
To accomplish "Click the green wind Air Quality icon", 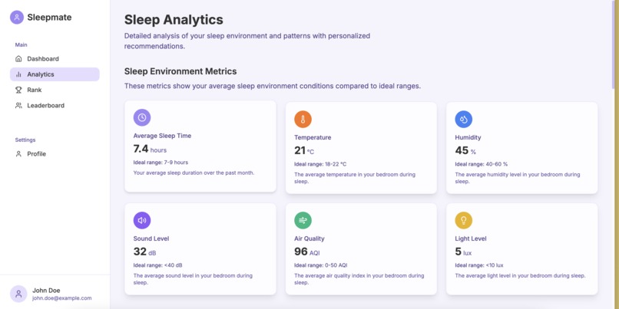I will (x=303, y=220).
